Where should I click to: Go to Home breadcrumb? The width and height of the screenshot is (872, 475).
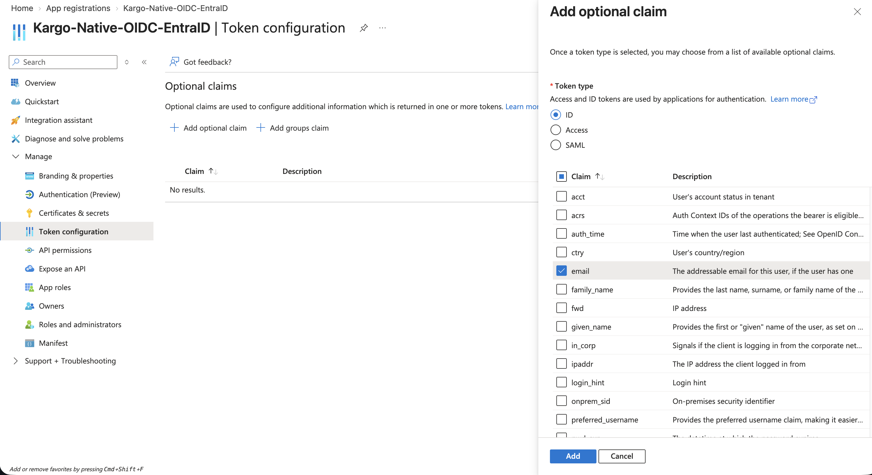pyautogui.click(x=22, y=8)
